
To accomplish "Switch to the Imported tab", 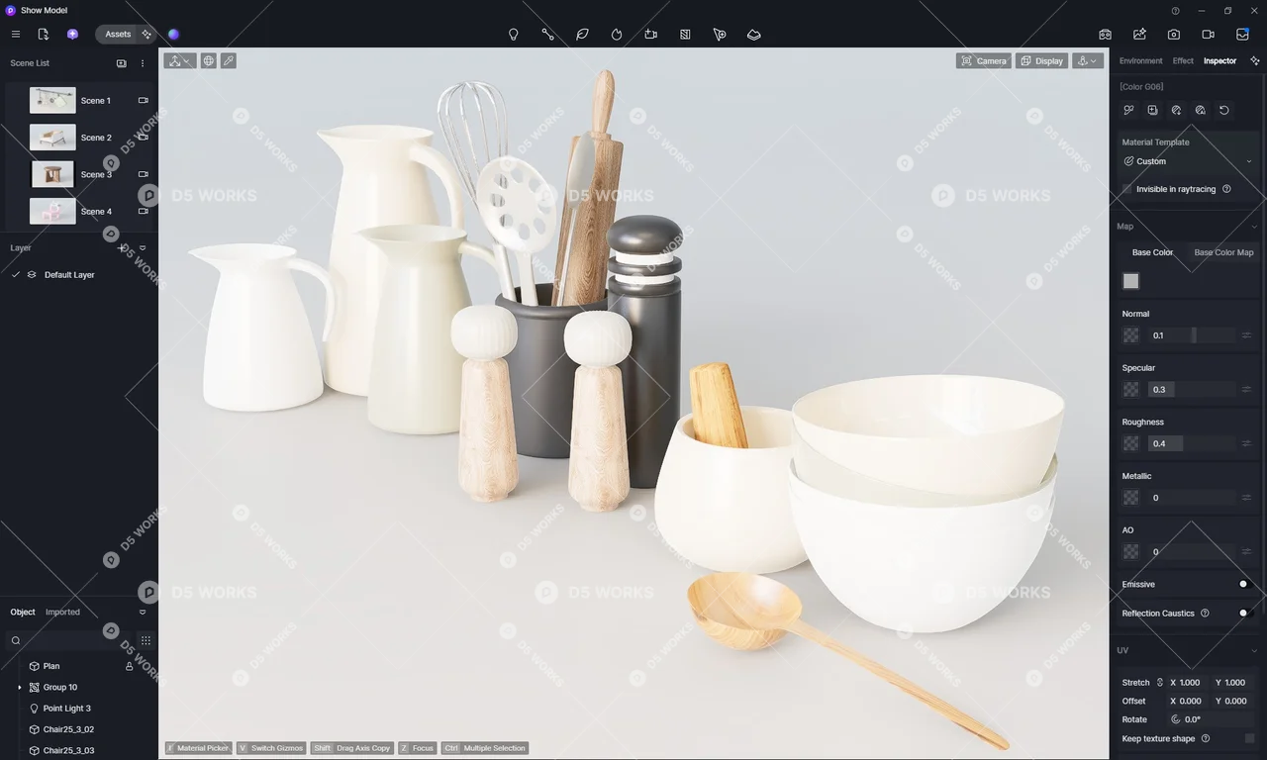I will click(x=62, y=613).
